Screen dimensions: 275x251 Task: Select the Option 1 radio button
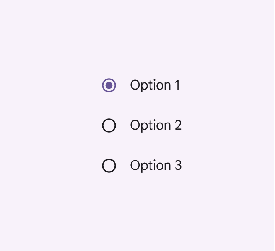click(109, 85)
